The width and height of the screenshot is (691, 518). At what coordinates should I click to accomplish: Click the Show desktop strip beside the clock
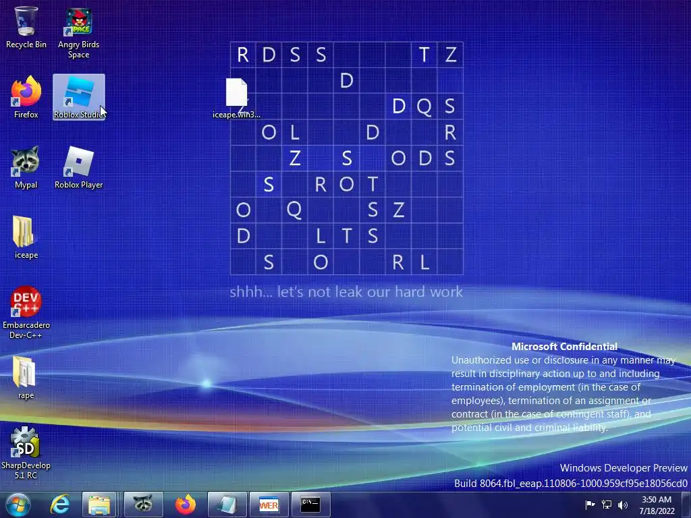coord(686,505)
